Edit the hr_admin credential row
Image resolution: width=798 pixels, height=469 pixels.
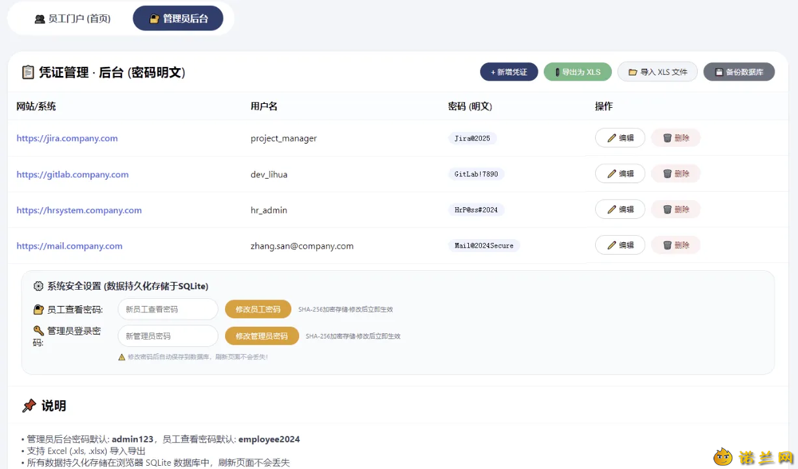coord(620,209)
